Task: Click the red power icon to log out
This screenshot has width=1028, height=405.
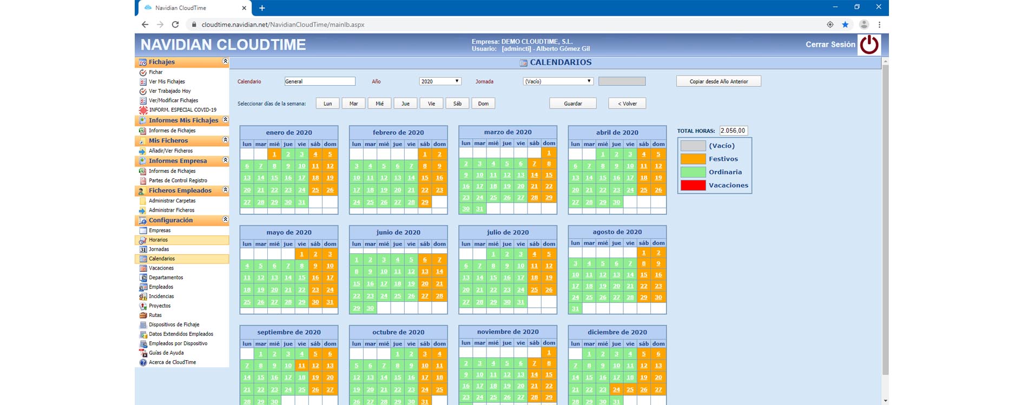Action: pyautogui.click(x=869, y=45)
